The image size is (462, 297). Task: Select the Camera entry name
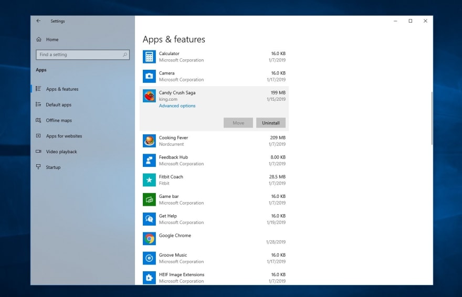167,73
